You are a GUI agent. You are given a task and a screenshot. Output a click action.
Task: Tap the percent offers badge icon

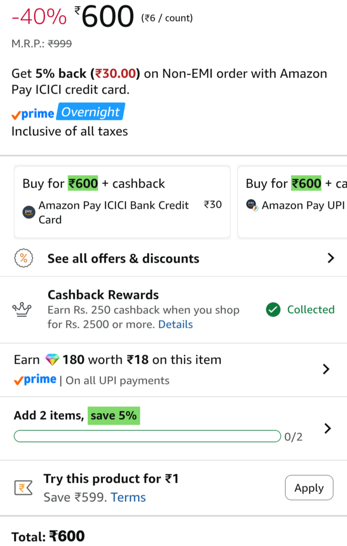(x=24, y=258)
